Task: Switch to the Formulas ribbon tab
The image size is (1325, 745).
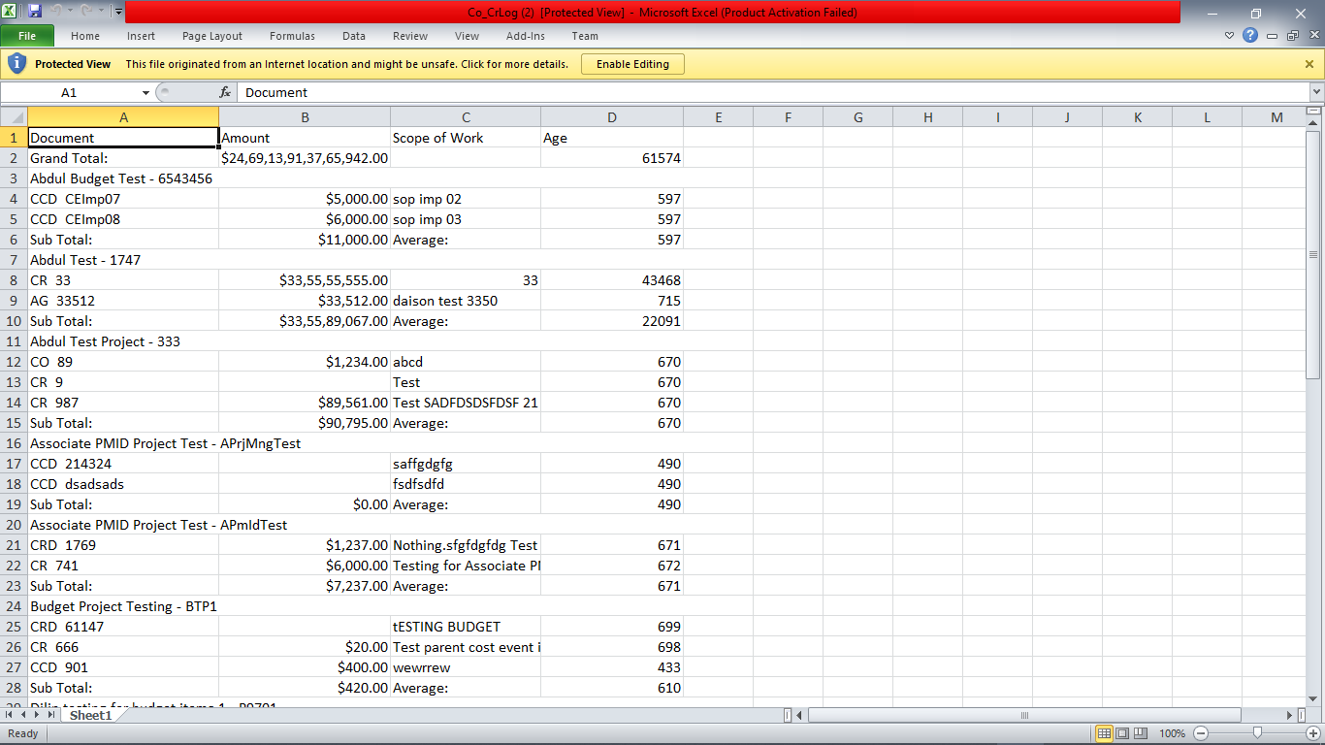Action: coord(292,36)
